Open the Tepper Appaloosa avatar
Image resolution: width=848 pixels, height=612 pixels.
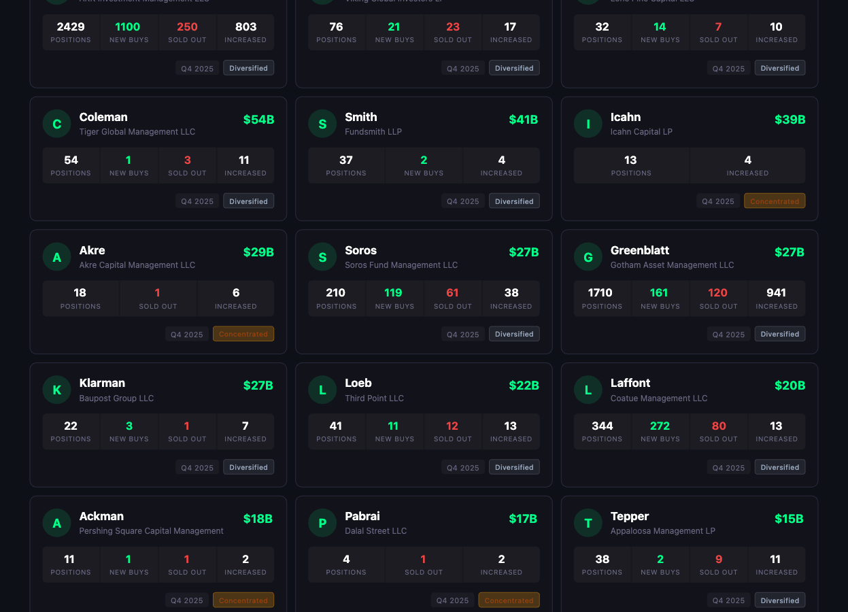click(x=588, y=523)
